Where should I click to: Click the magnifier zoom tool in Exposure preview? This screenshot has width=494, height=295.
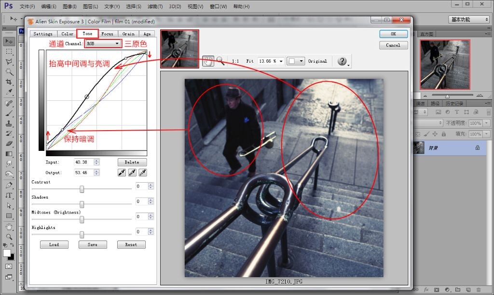pyautogui.click(x=220, y=61)
